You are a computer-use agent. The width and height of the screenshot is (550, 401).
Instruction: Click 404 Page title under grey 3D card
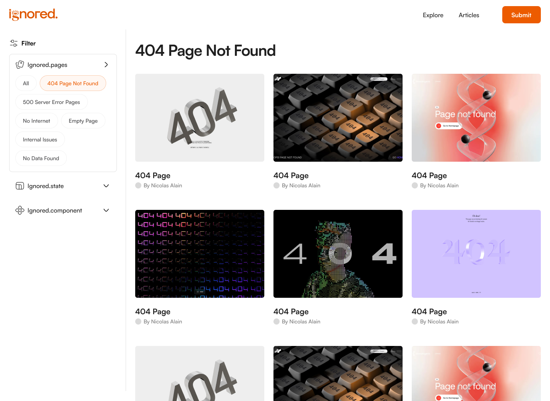tap(153, 175)
